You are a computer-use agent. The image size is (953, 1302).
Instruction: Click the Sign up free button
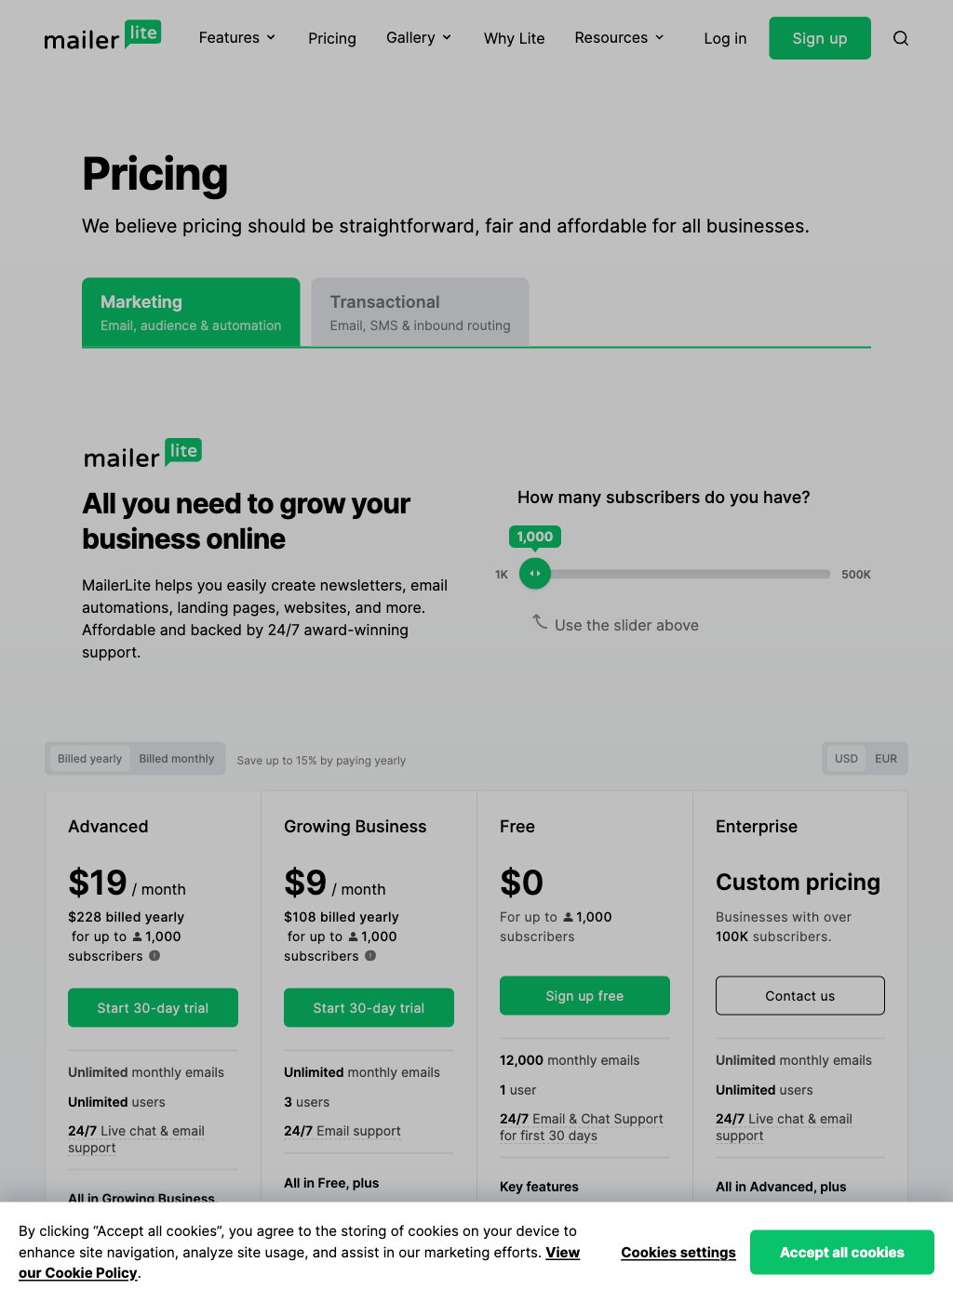click(x=584, y=996)
